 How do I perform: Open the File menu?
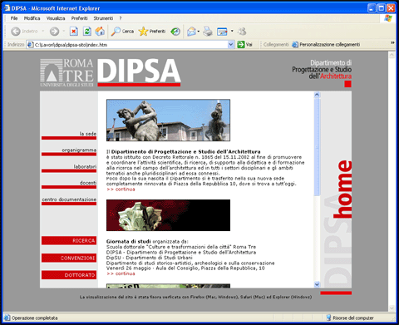pyautogui.click(x=14, y=18)
